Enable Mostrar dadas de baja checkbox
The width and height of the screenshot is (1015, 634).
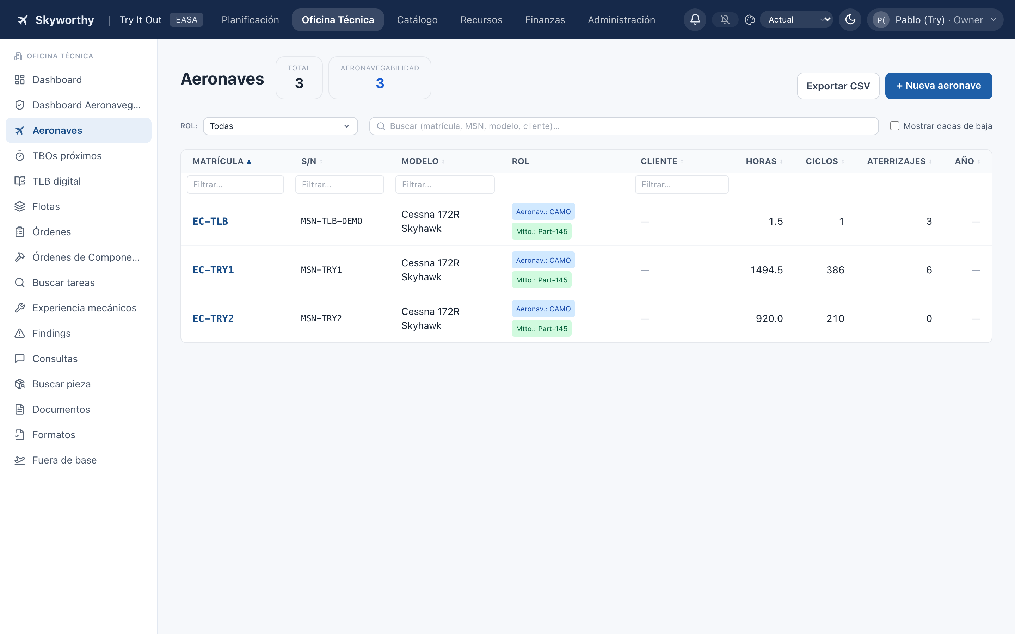click(894, 126)
